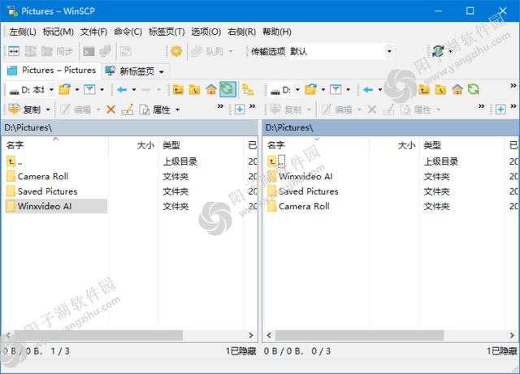
Task: Show hidden right panel navigation buttons chevron
Action: pyautogui.click(x=513, y=86)
